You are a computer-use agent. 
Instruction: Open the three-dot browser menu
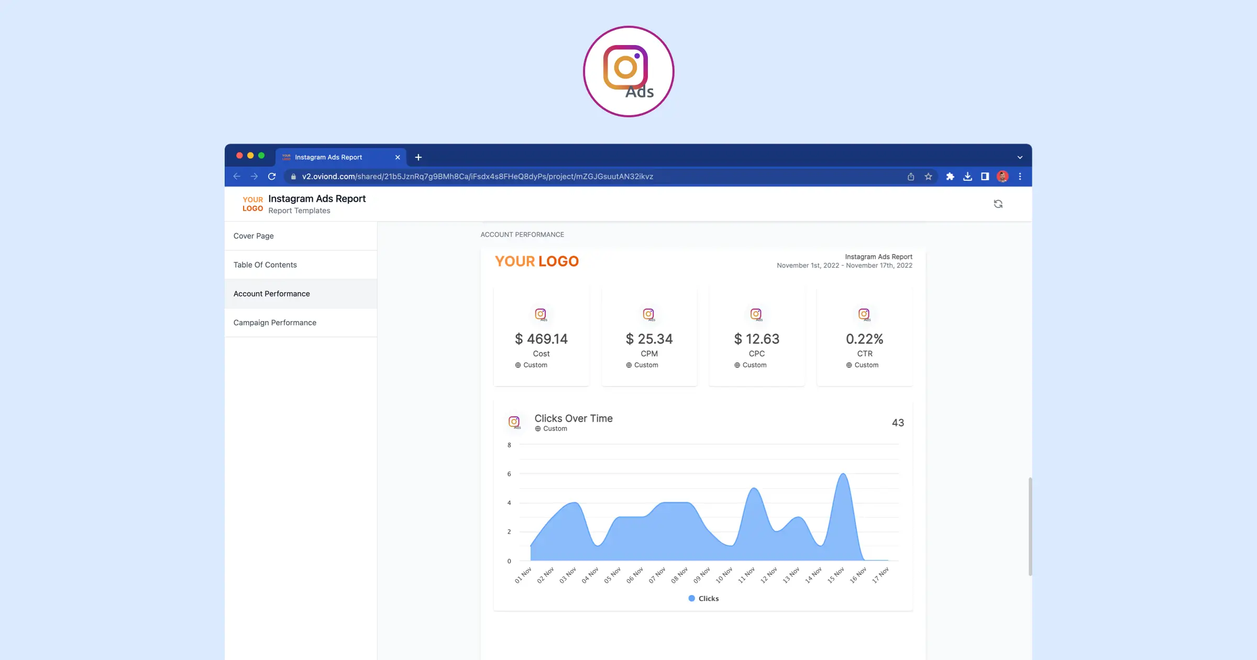[x=1020, y=177]
